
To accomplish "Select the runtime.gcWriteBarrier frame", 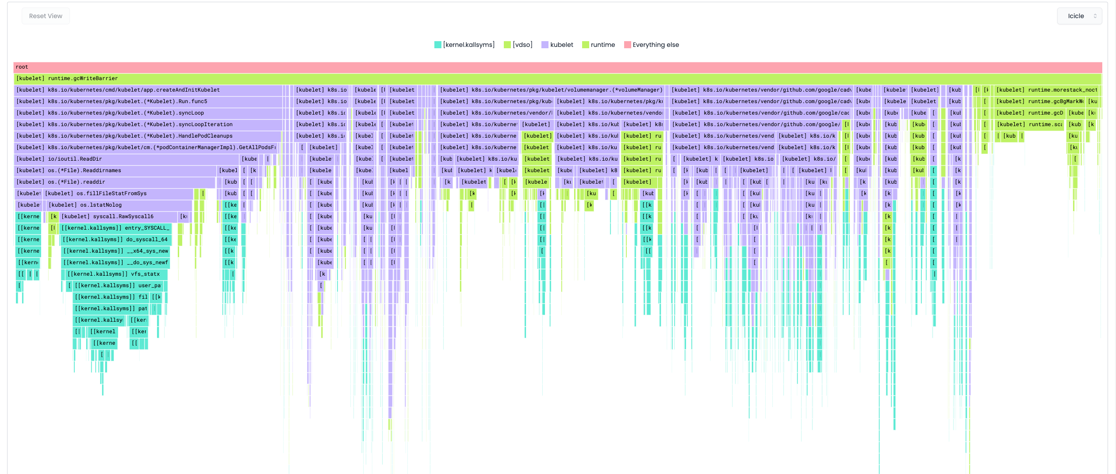I will (x=557, y=78).
